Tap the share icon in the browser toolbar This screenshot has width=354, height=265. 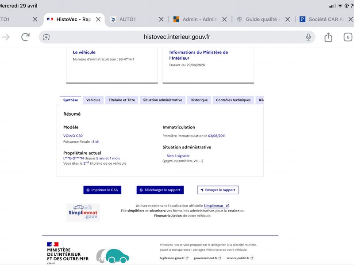click(x=328, y=37)
